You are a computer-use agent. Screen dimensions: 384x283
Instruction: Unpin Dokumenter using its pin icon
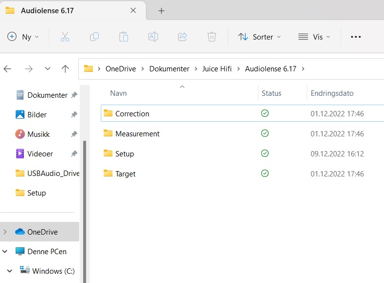pos(74,95)
